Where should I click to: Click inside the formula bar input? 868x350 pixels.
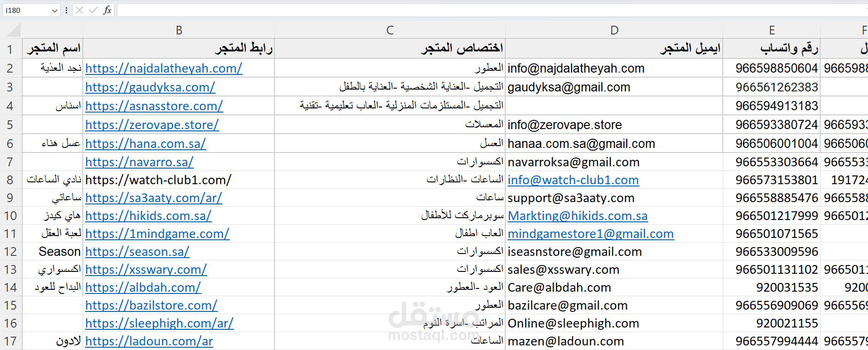492,10
